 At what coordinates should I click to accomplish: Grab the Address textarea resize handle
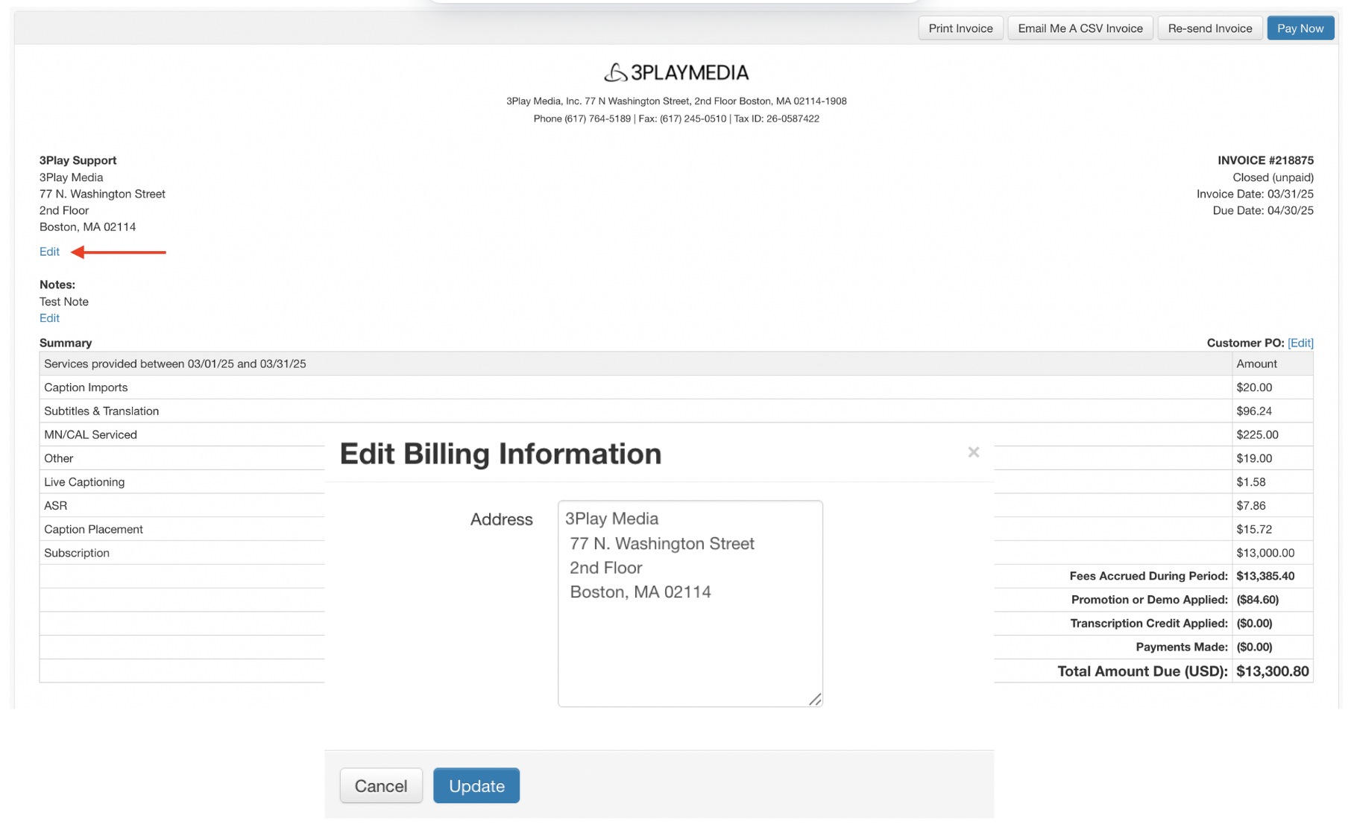[x=815, y=699]
